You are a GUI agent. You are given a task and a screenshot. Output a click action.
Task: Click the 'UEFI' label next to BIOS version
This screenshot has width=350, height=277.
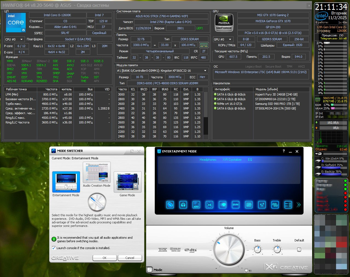coord(200,28)
